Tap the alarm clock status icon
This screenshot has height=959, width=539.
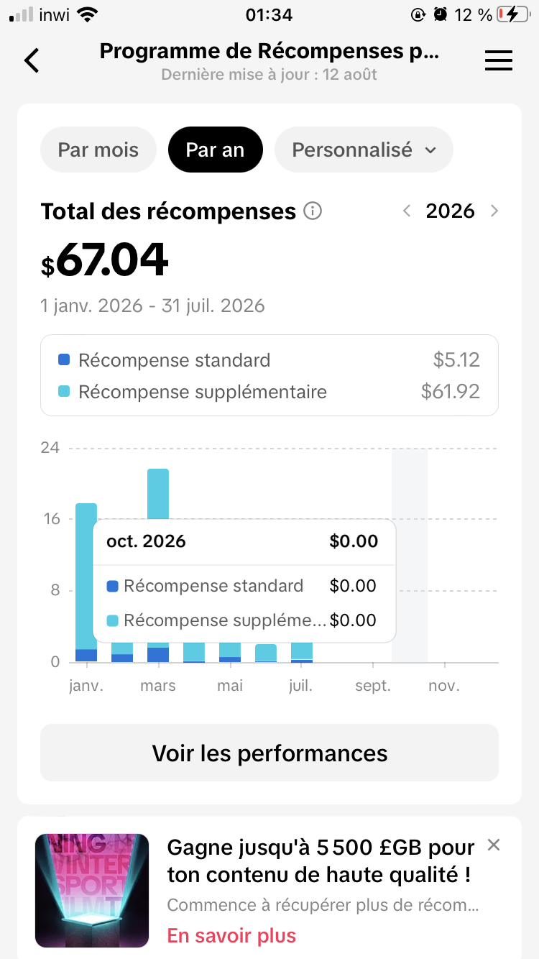pyautogui.click(x=441, y=14)
